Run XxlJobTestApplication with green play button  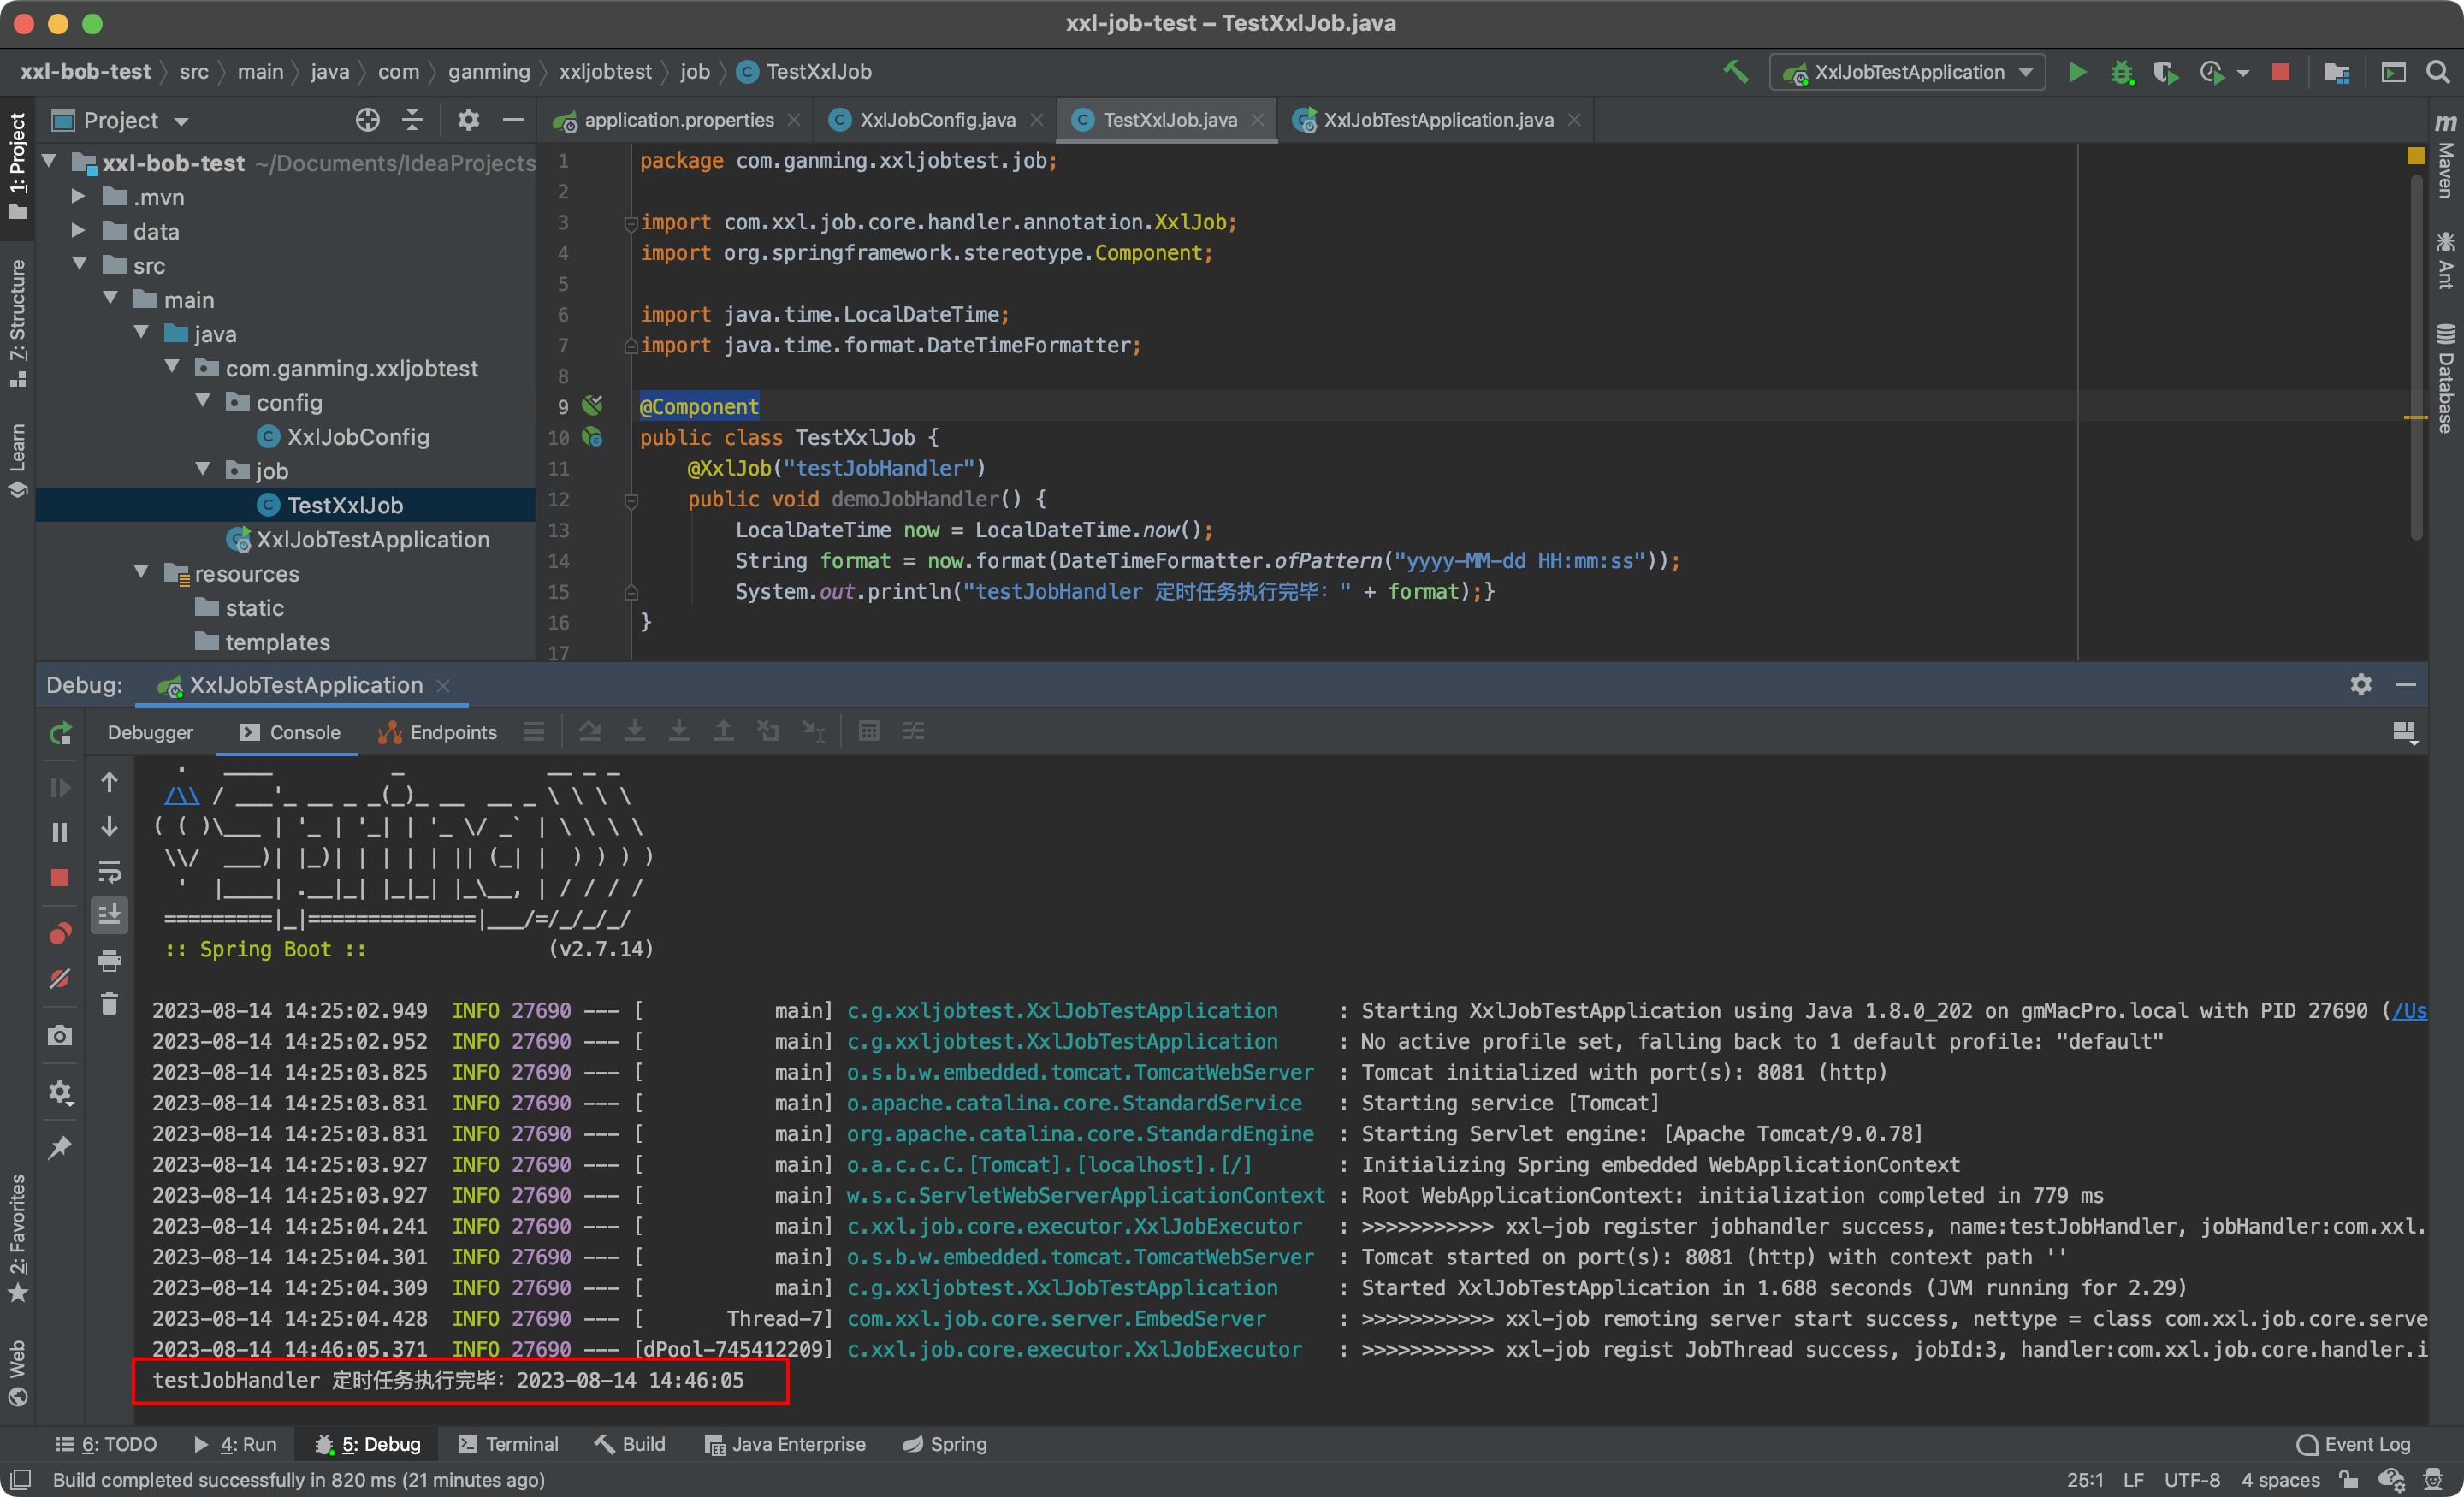tap(2077, 72)
